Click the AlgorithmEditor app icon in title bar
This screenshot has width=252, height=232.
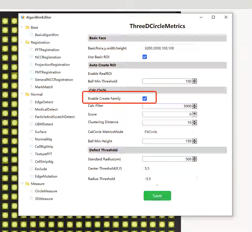(23, 17)
